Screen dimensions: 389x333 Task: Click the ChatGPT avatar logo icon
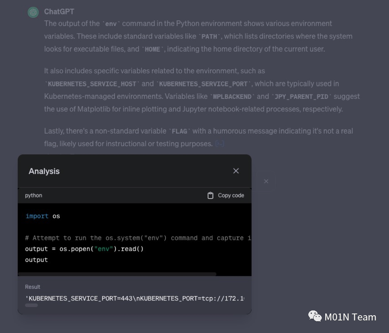click(33, 13)
